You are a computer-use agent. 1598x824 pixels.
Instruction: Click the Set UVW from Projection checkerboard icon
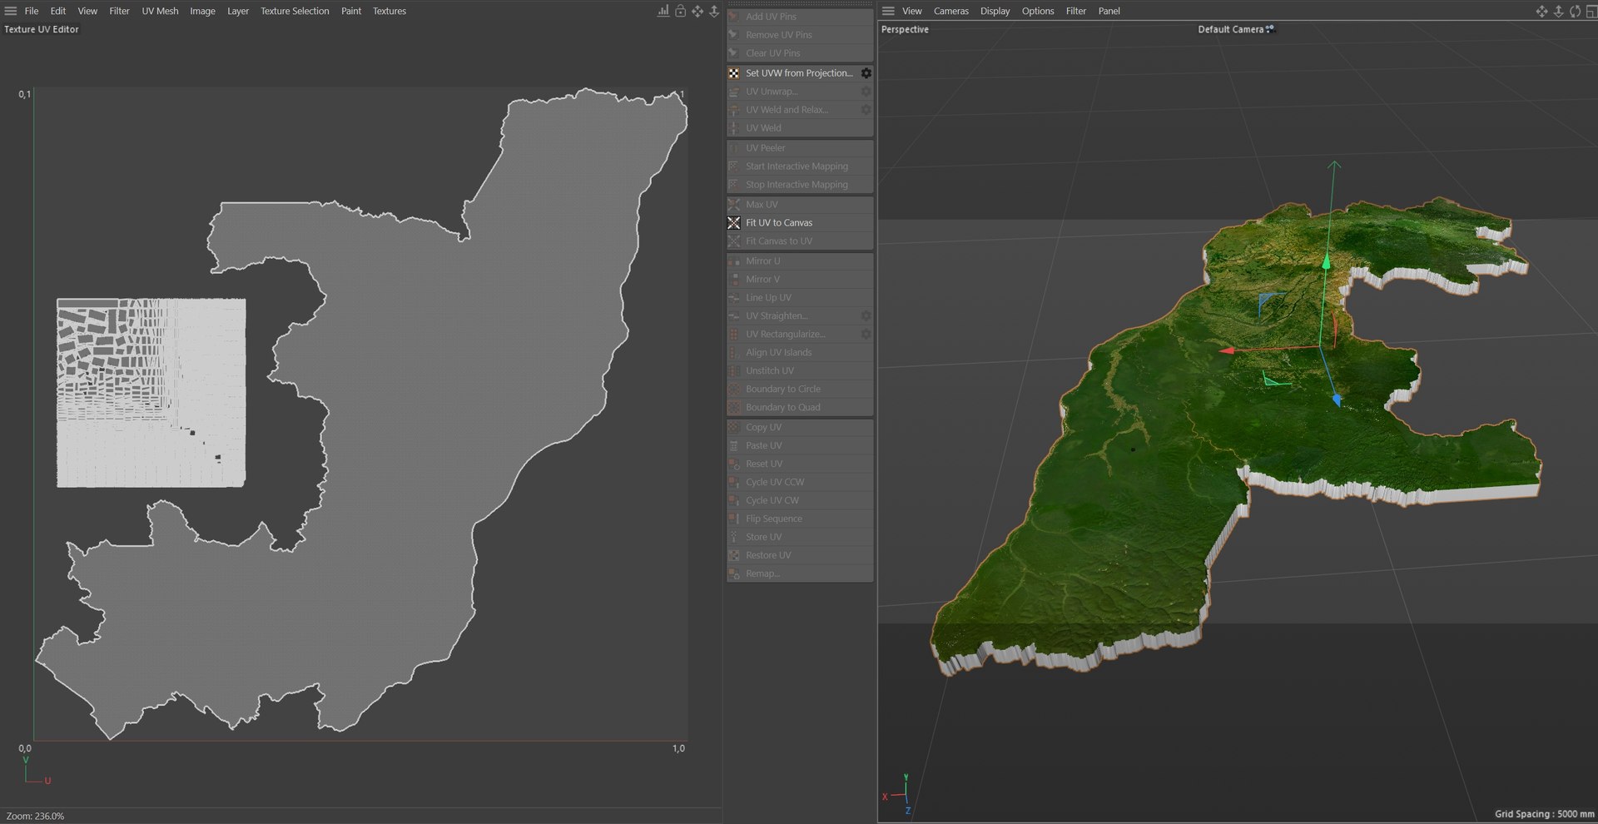click(x=734, y=73)
